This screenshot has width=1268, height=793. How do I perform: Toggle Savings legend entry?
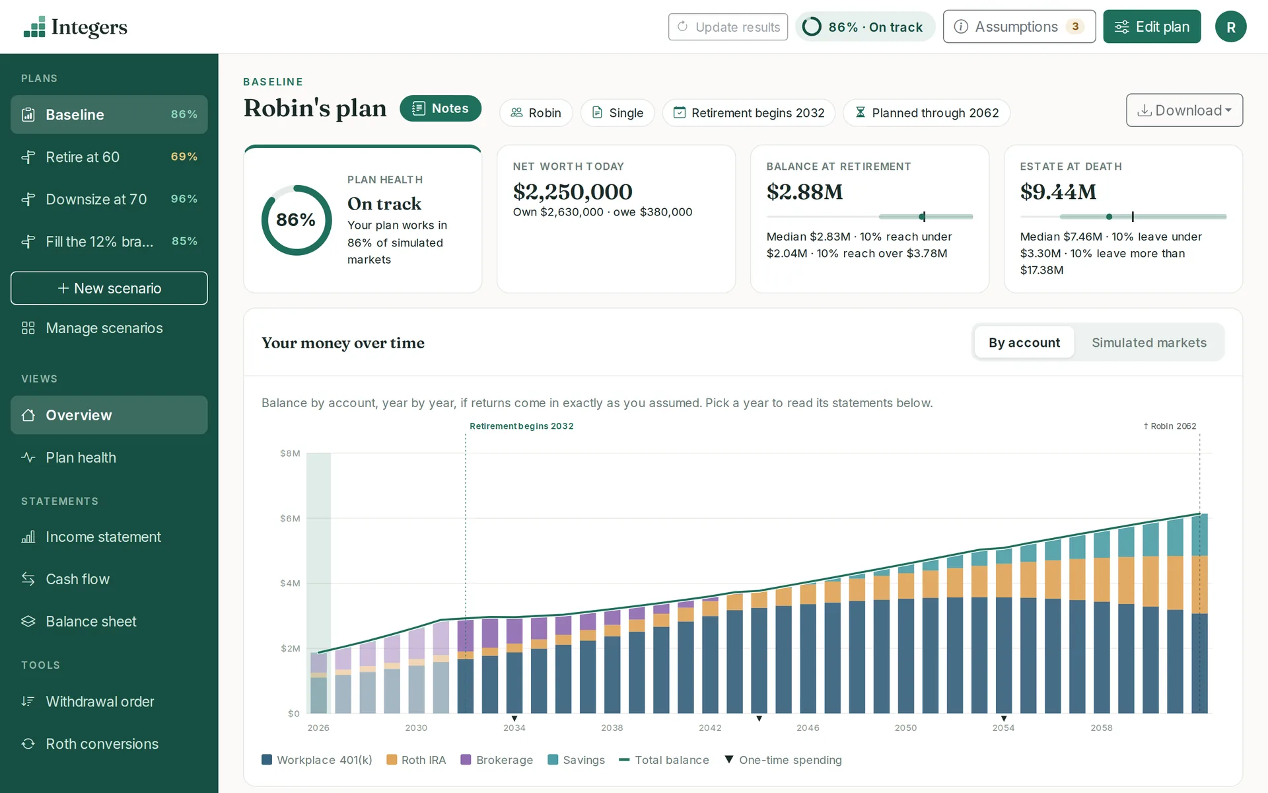(577, 760)
